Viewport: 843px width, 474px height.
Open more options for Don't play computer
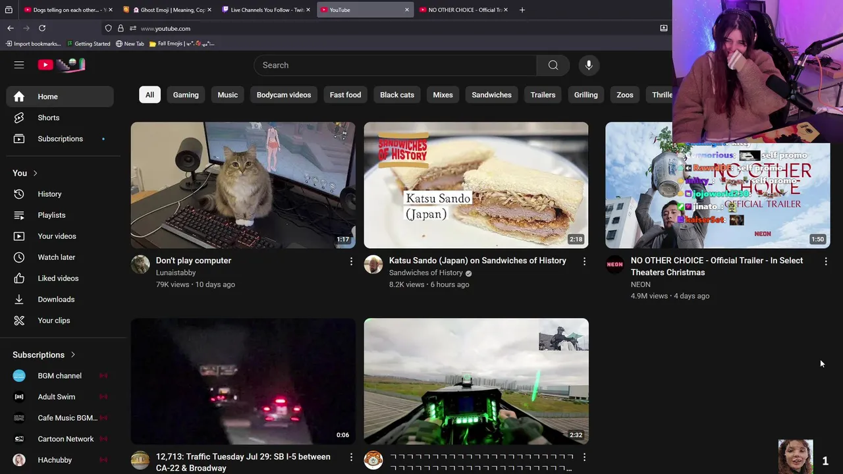coord(351,261)
